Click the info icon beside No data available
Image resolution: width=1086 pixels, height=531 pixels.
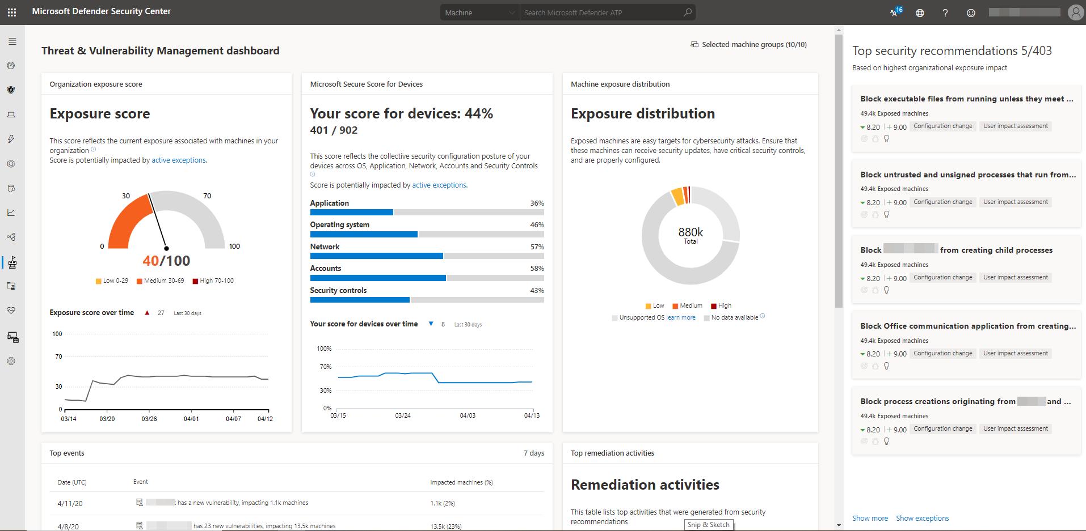[x=762, y=316]
